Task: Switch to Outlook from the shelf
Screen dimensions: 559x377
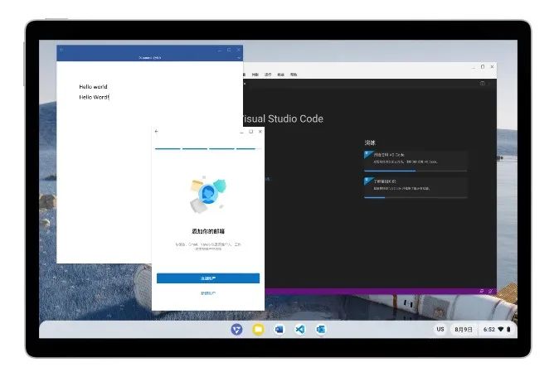Action: (321, 329)
